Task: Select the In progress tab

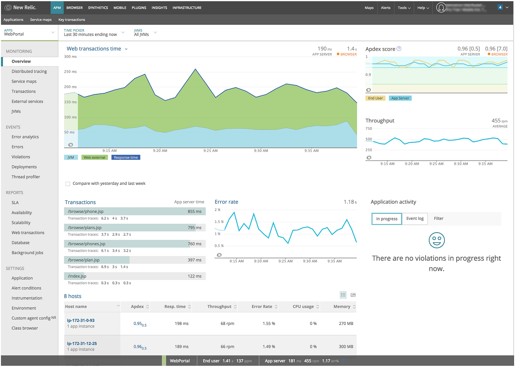Action: (387, 219)
